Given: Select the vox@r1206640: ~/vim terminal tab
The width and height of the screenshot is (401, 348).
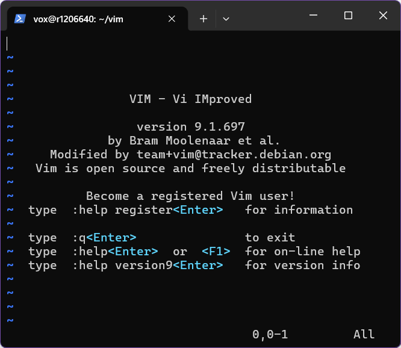Looking at the screenshot, I should (x=97, y=19).
